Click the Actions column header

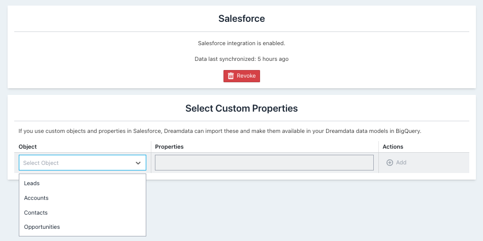[x=393, y=147]
